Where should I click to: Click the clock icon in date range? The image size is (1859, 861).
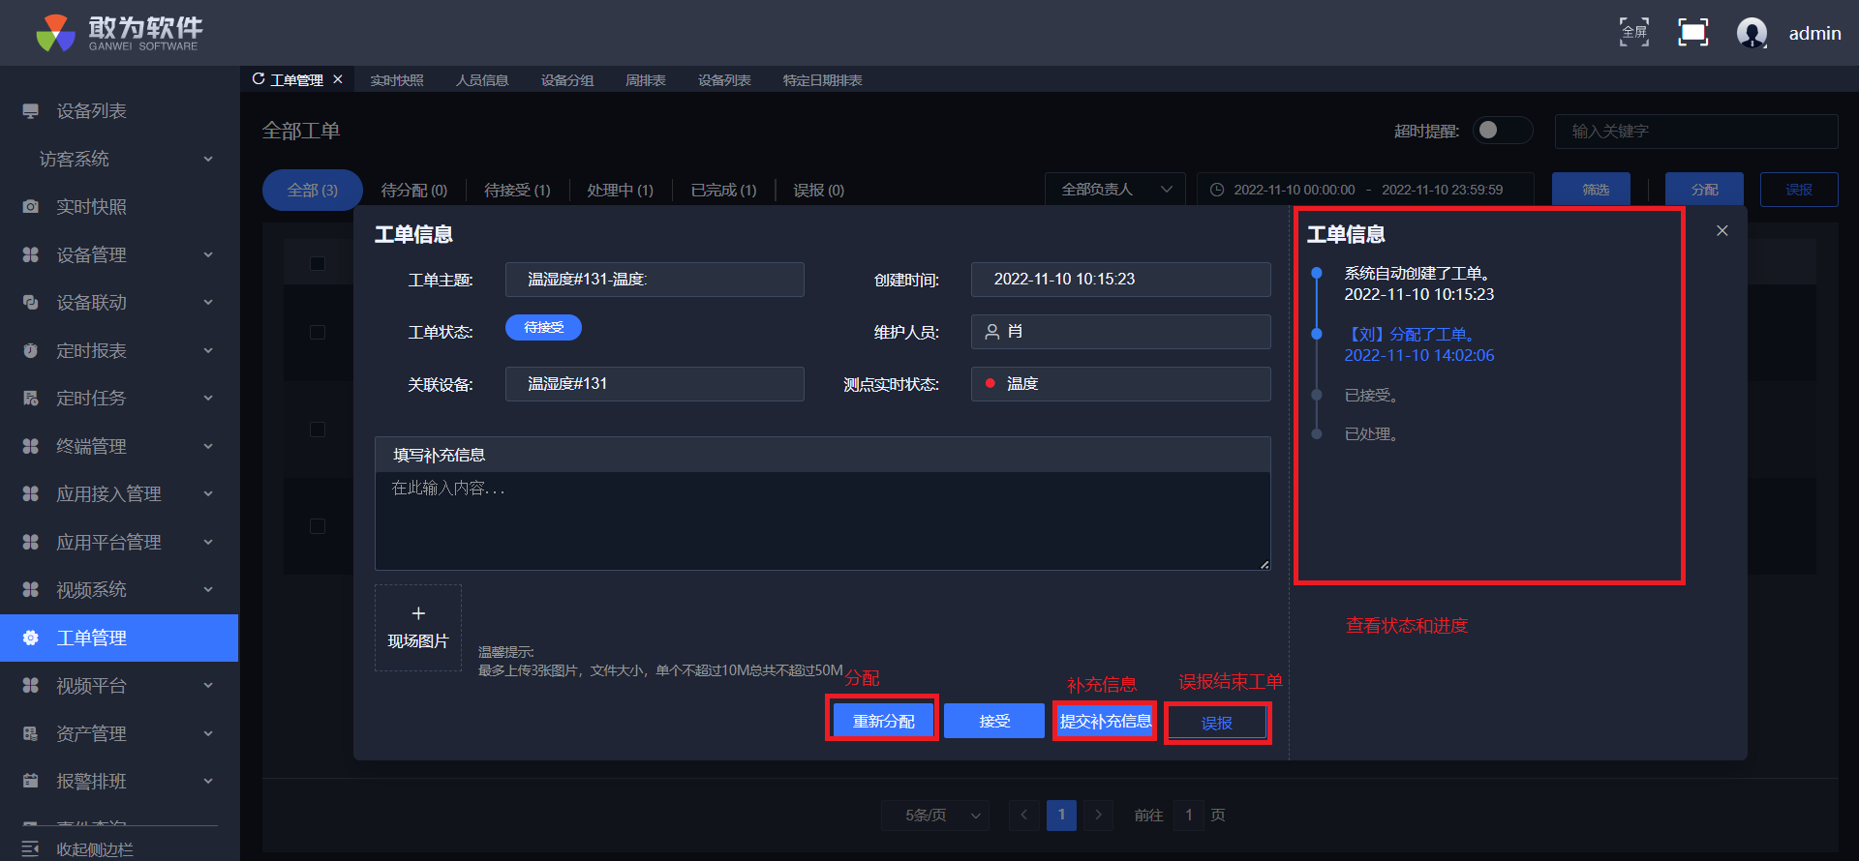(1217, 190)
